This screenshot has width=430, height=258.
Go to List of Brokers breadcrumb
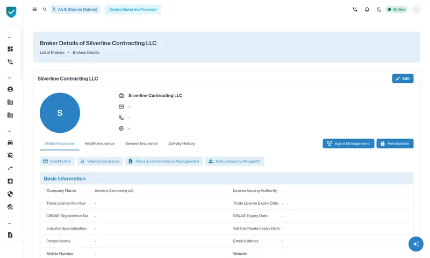[52, 52]
